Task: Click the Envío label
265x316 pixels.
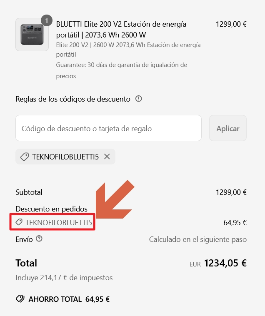Action: pyautogui.click(x=24, y=239)
